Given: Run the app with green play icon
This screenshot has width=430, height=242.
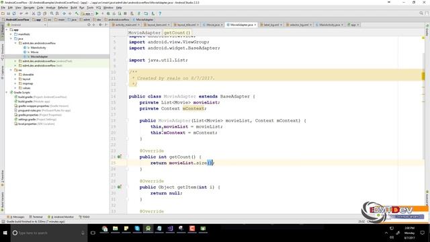Looking at the screenshot, I should (97, 13).
